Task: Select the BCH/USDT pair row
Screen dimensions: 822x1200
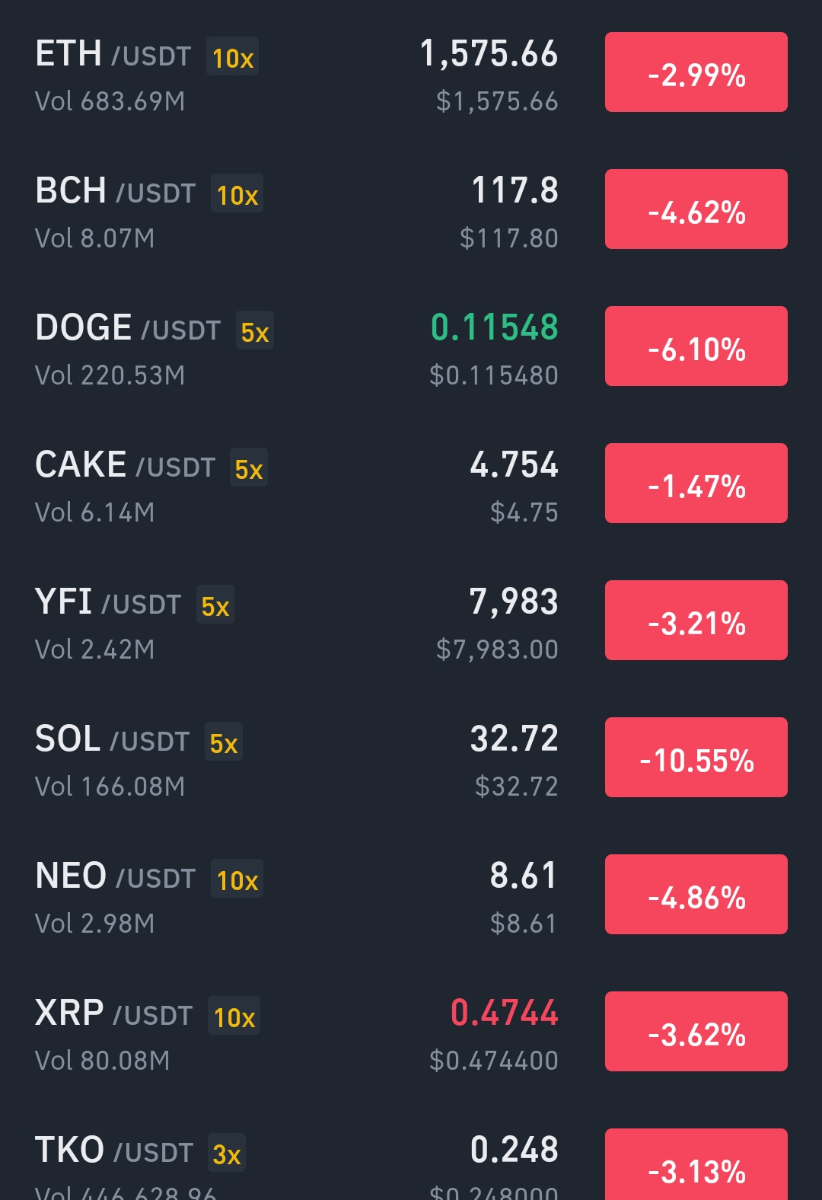Action: click(x=411, y=211)
